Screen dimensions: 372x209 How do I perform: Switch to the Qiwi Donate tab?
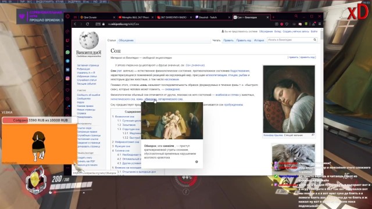(x=97, y=17)
